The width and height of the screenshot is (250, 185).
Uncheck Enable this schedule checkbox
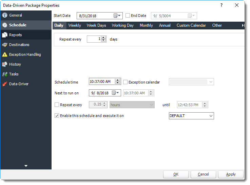tap(57, 116)
